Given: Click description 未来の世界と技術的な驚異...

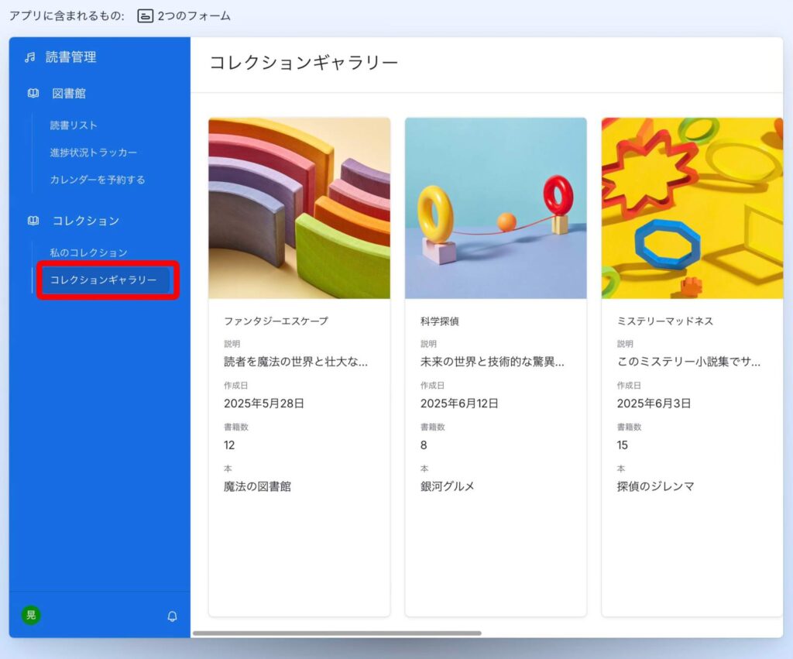Looking at the screenshot, I should click(x=492, y=362).
